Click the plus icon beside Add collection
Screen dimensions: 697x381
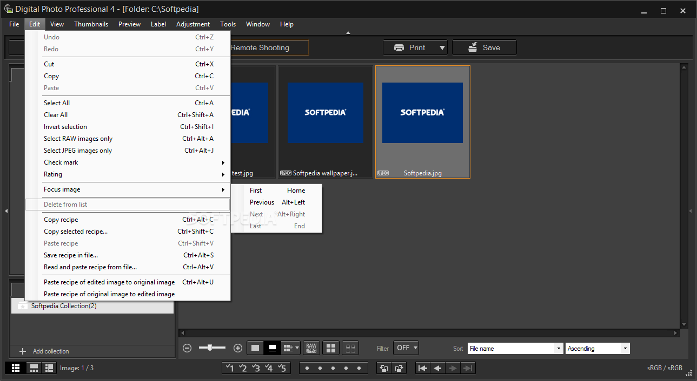[23, 351]
